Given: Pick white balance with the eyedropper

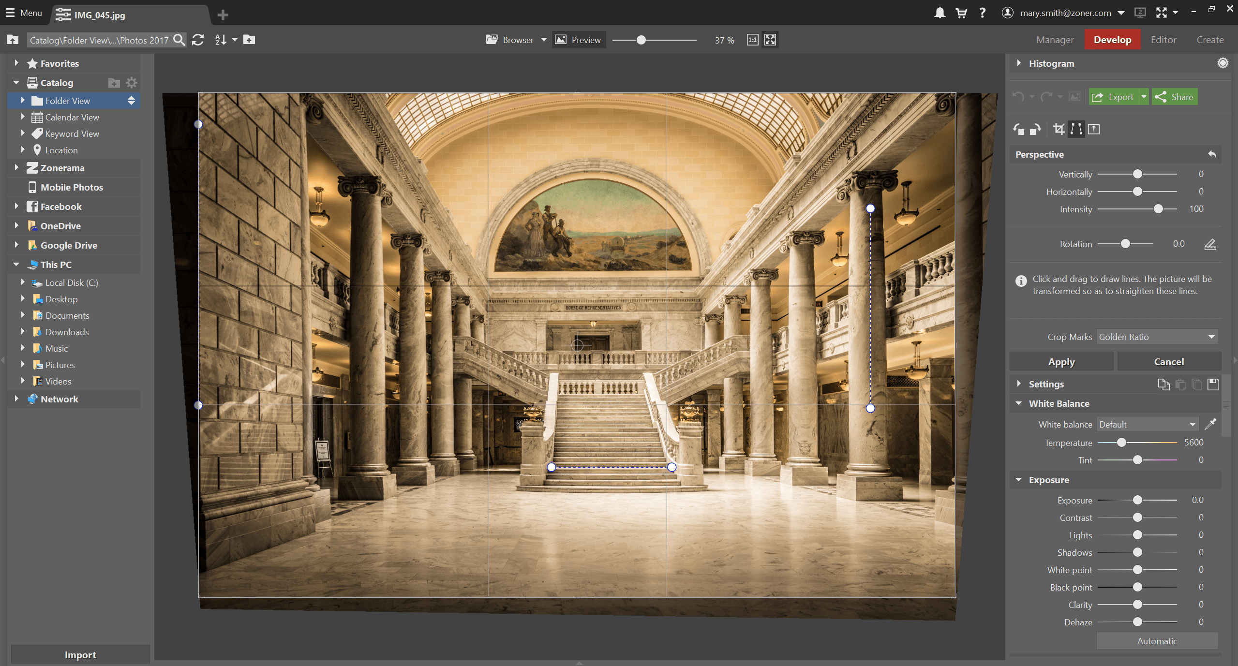Looking at the screenshot, I should click(x=1210, y=424).
